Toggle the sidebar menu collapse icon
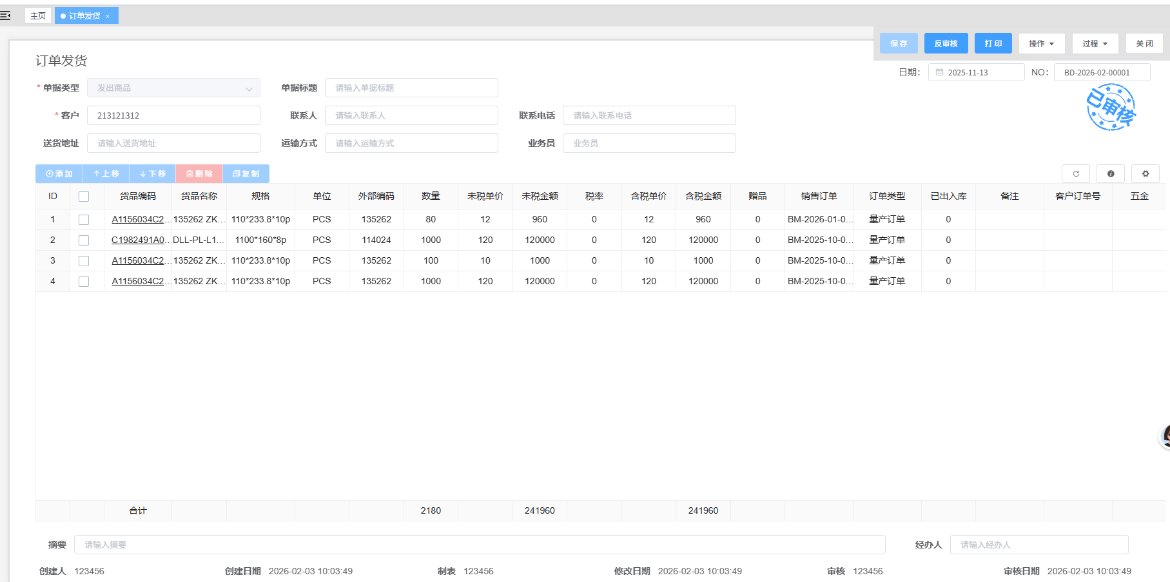 click(5, 15)
